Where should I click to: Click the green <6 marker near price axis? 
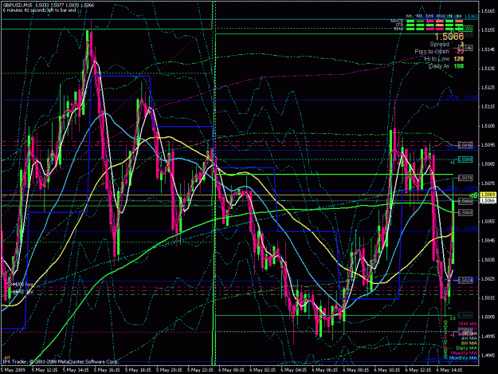474,195
